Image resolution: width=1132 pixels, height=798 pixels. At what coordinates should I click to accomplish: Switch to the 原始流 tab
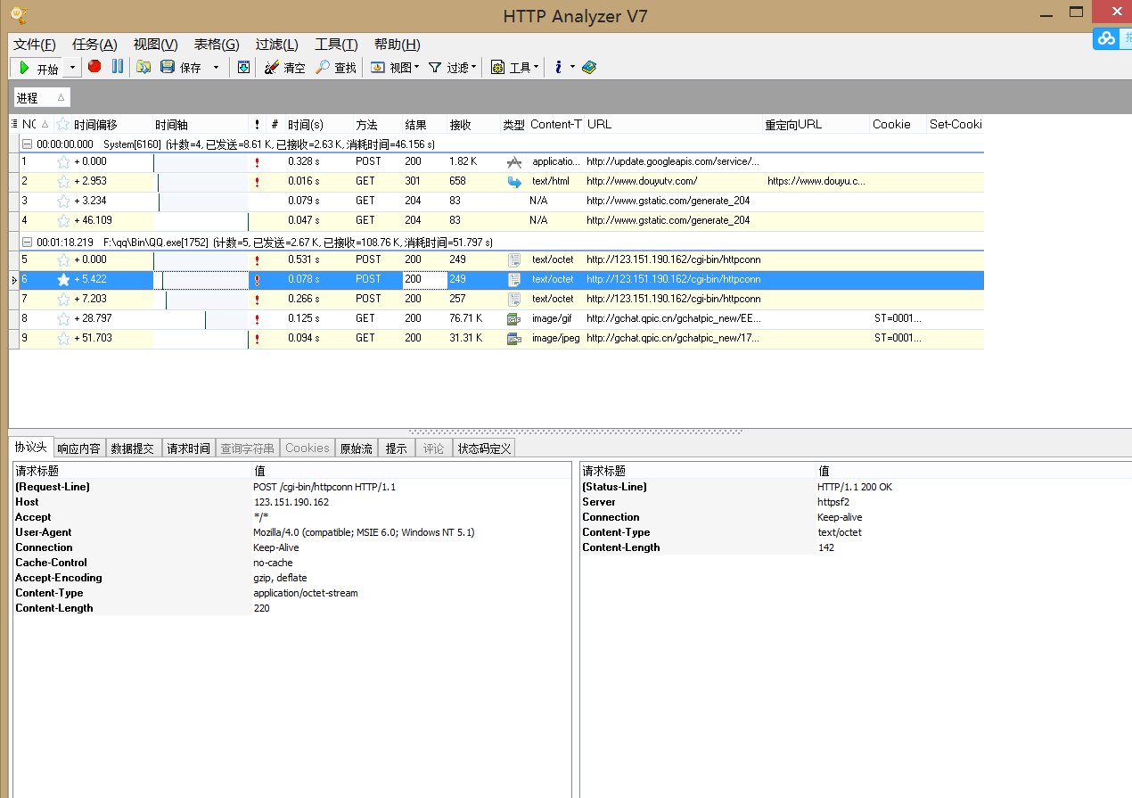(356, 448)
